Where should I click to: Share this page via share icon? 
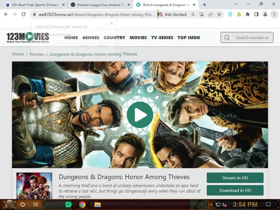[211, 14]
